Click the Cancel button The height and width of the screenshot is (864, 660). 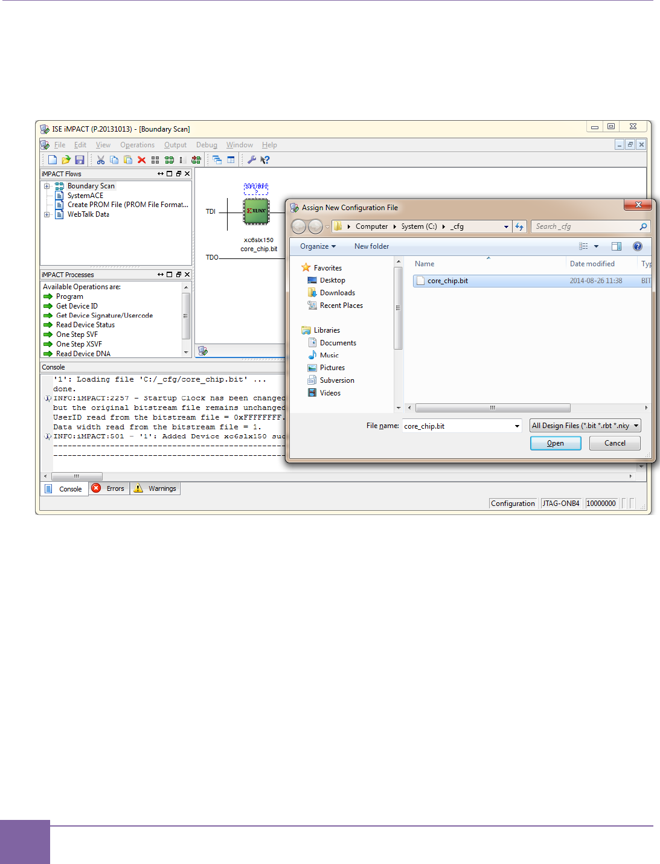point(615,443)
